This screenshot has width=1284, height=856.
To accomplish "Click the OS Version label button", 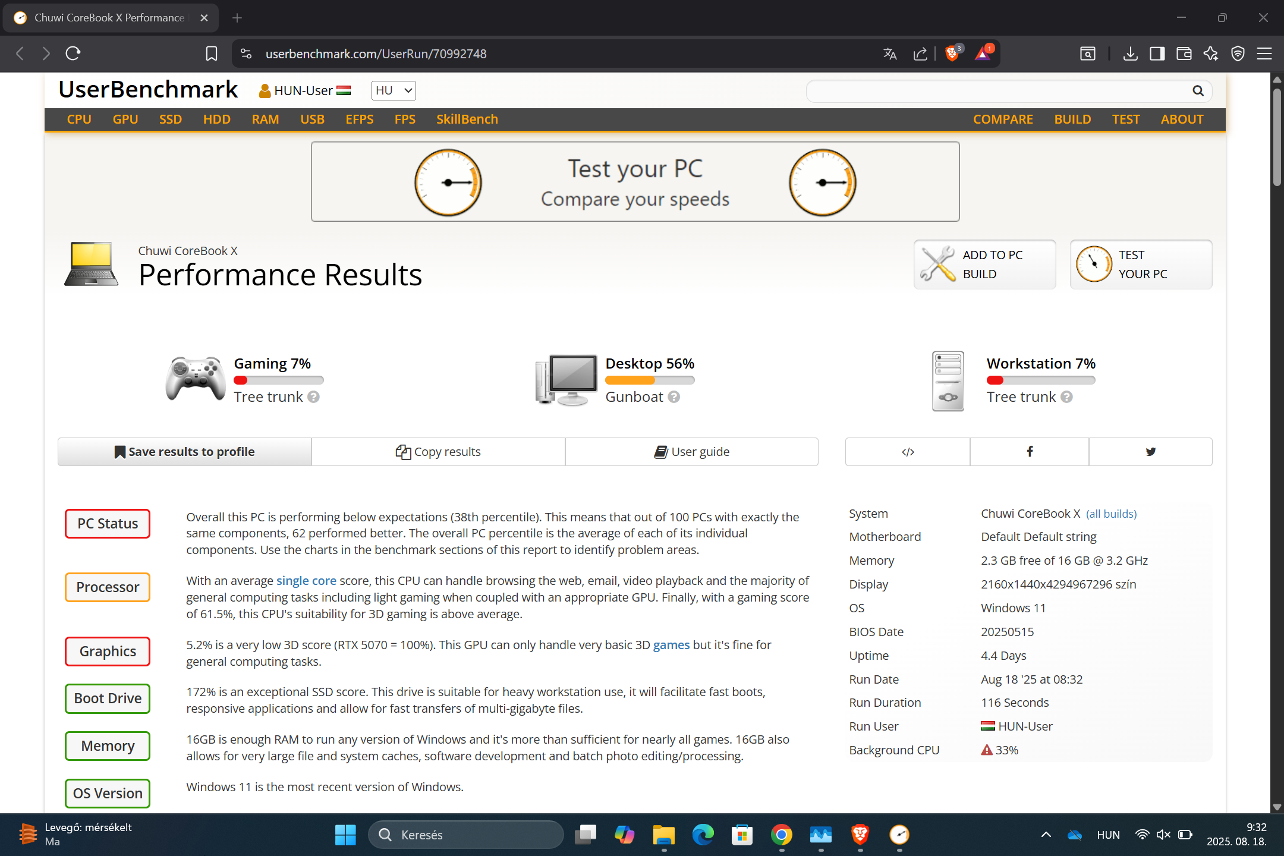I will coord(108,794).
